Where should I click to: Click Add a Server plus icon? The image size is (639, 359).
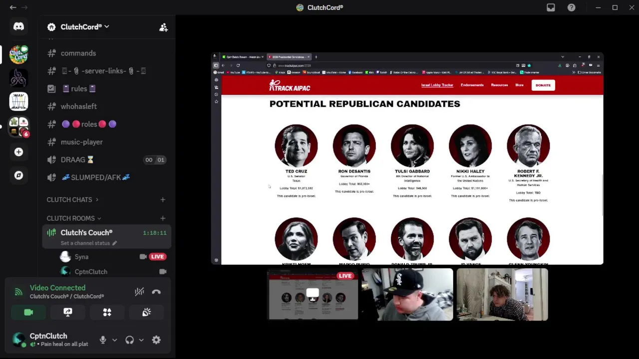(18, 152)
